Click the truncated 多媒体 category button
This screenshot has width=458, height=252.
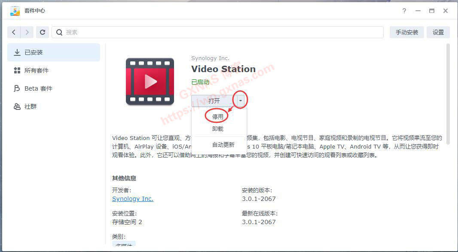(x=124, y=245)
